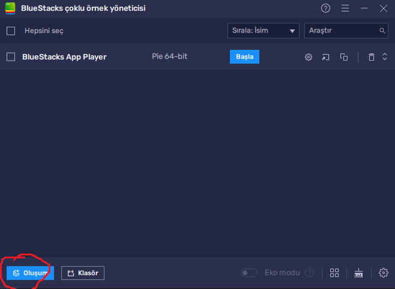Arrange instances using the grid icon

tap(334, 273)
